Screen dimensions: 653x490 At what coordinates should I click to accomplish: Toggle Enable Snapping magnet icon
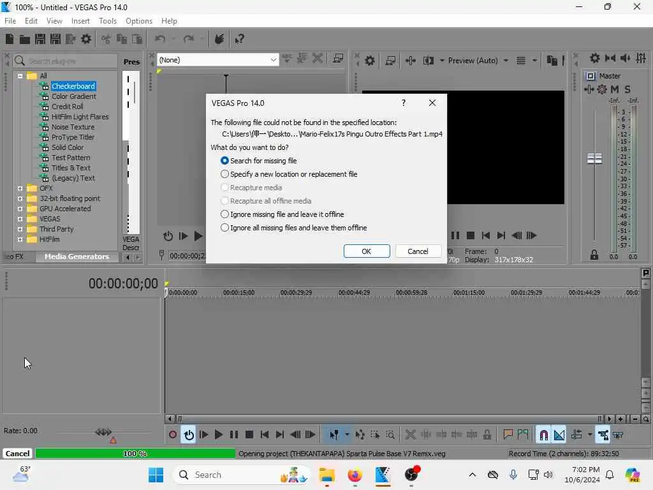[543, 435]
